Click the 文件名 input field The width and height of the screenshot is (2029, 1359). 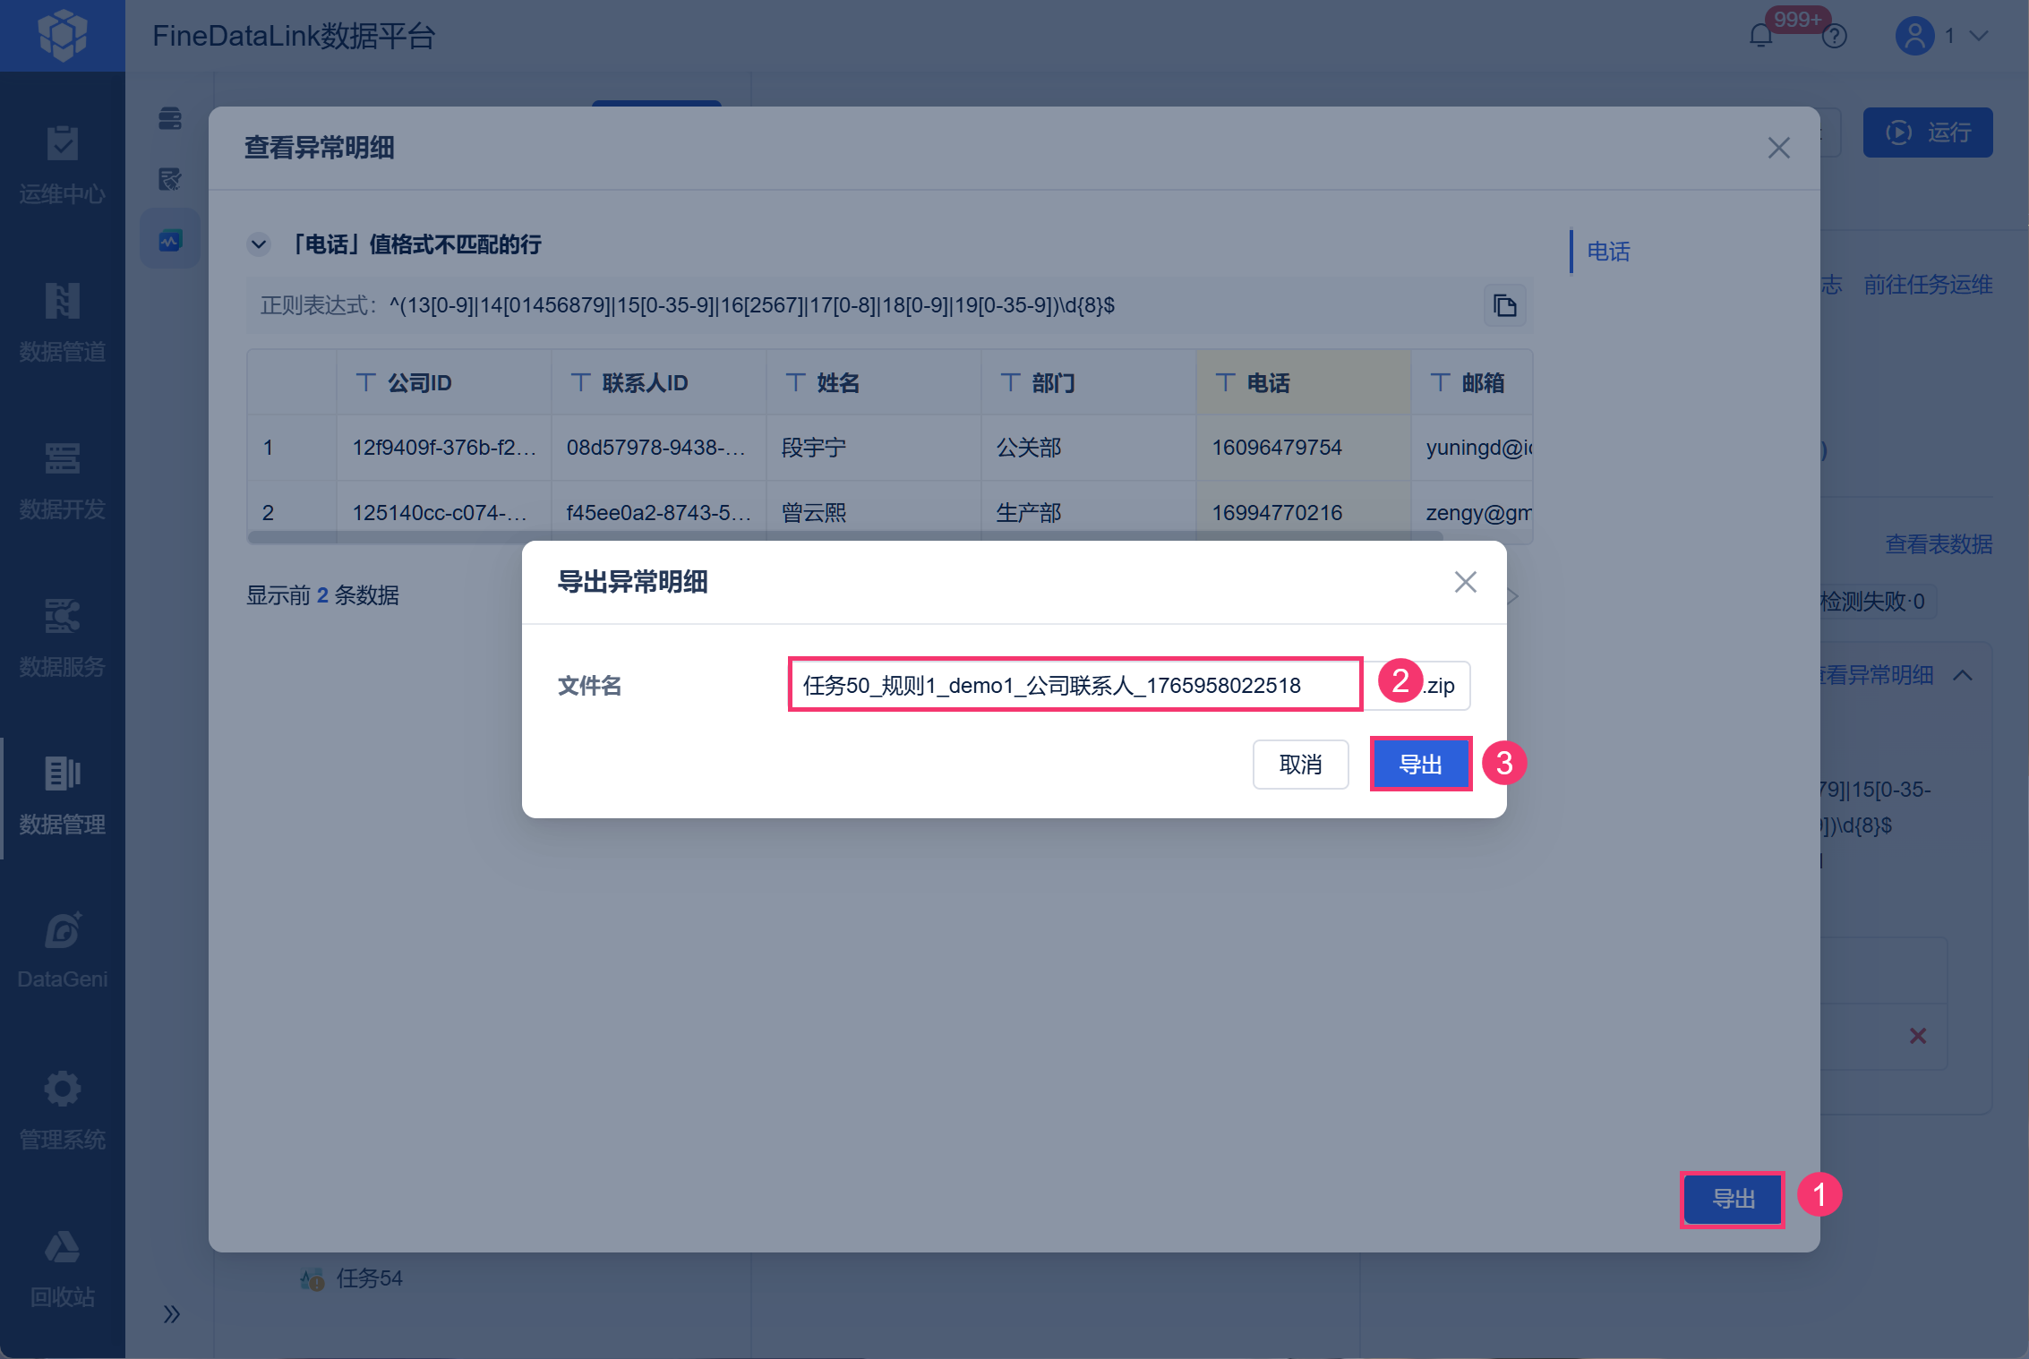(x=1074, y=685)
